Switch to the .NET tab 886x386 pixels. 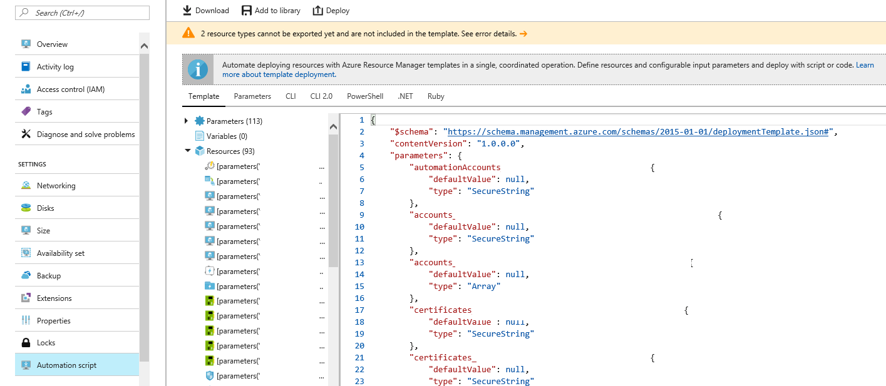pyautogui.click(x=405, y=96)
